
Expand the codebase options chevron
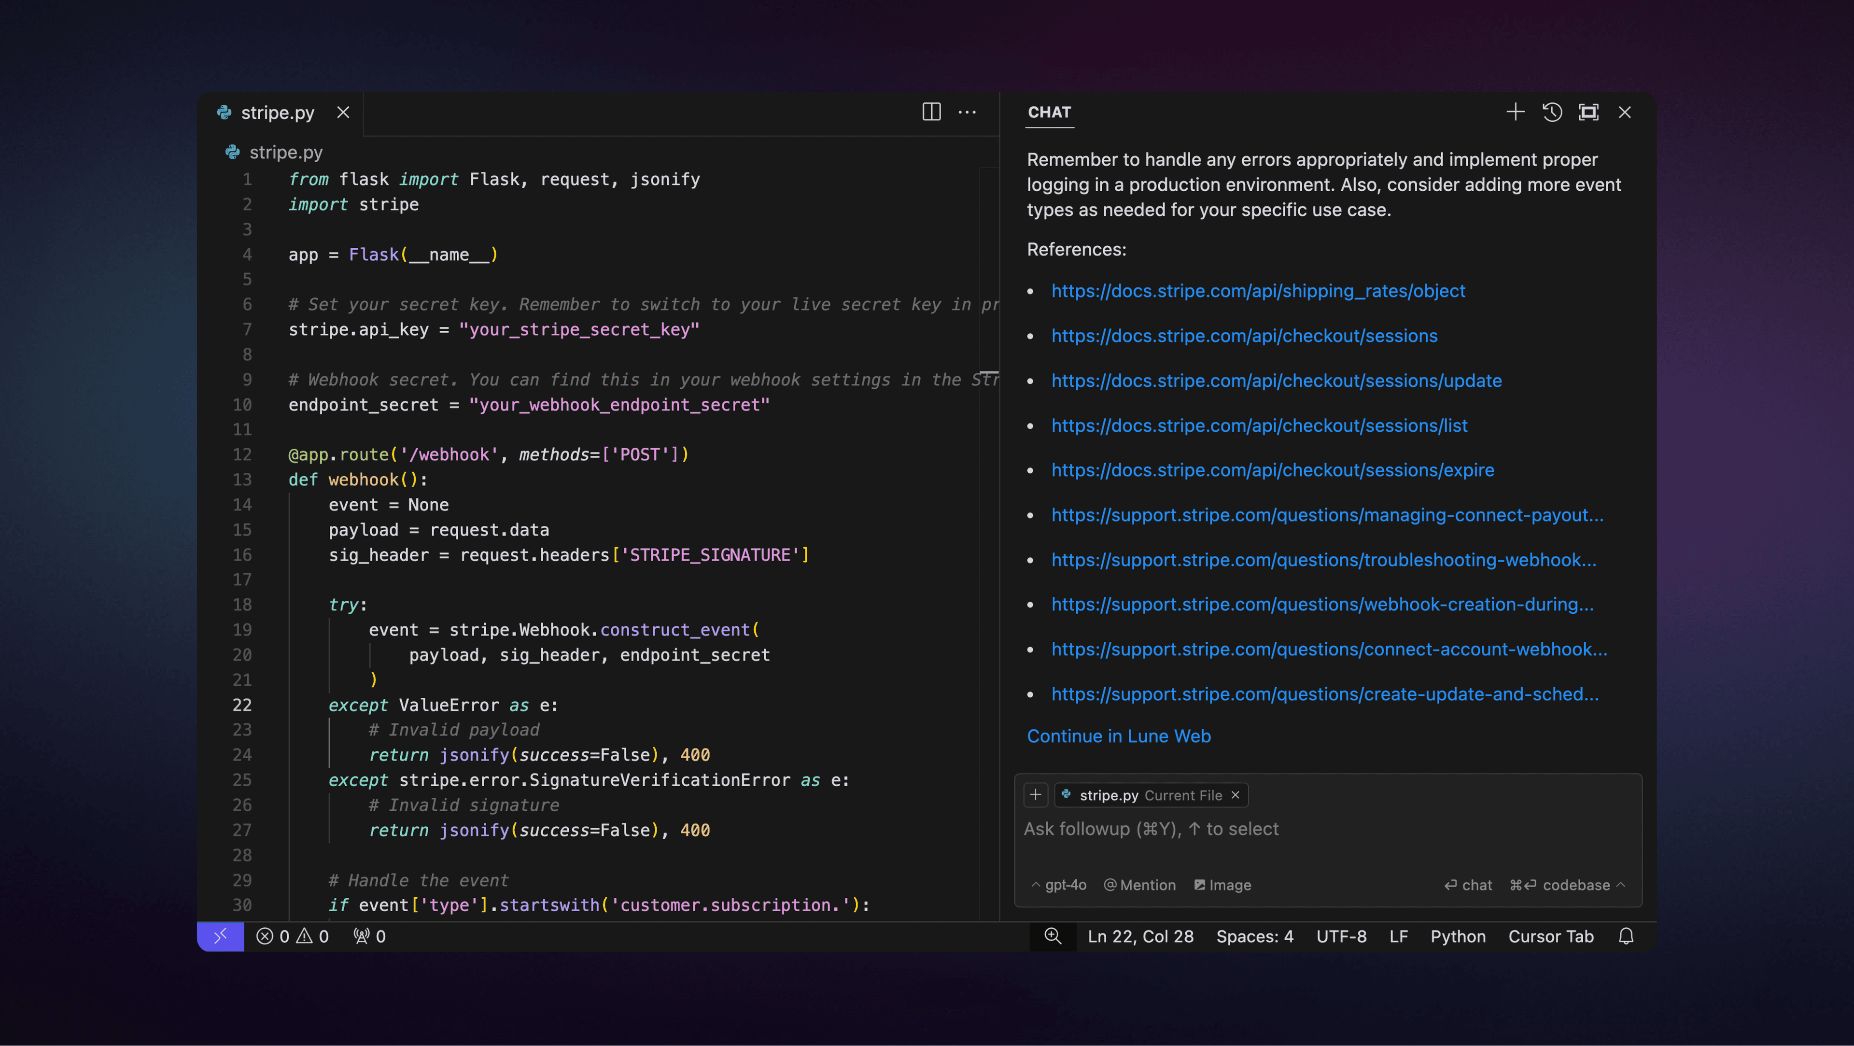tap(1621, 885)
